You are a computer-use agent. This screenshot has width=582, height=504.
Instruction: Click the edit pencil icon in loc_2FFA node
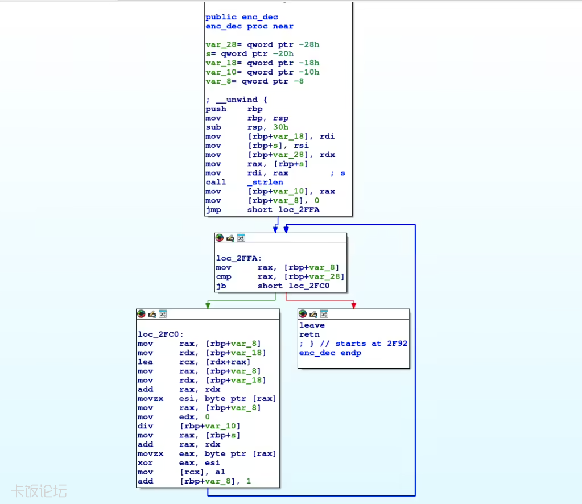230,238
